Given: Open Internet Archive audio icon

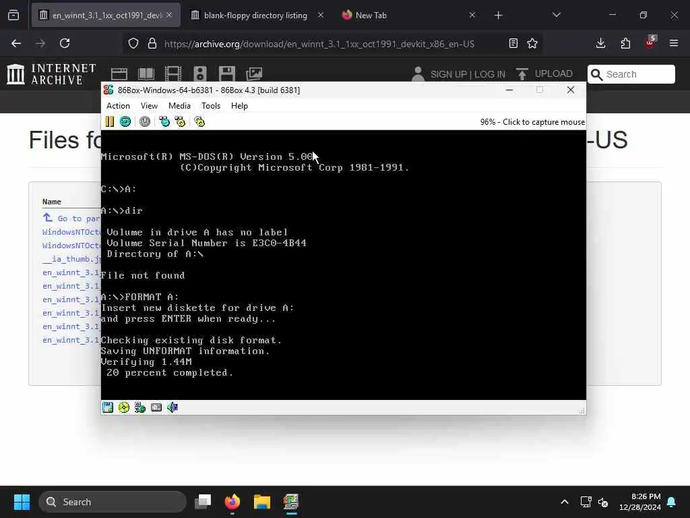Looking at the screenshot, I should 199,74.
